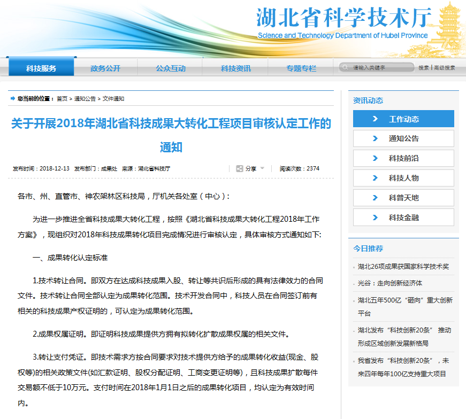The height and width of the screenshot is (419, 466).
Task: Click the chevron beside 科技人物
Action: (375, 178)
